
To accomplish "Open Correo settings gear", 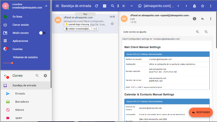I will point(45,75).
